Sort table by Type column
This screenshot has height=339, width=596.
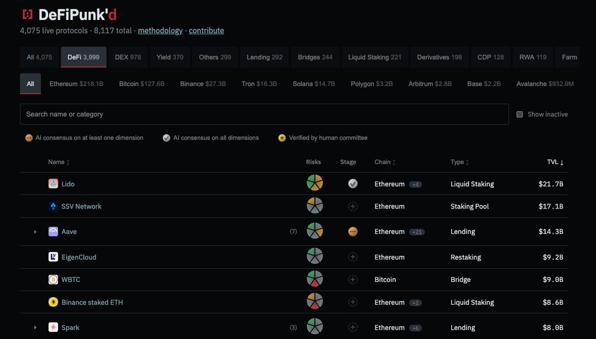459,162
